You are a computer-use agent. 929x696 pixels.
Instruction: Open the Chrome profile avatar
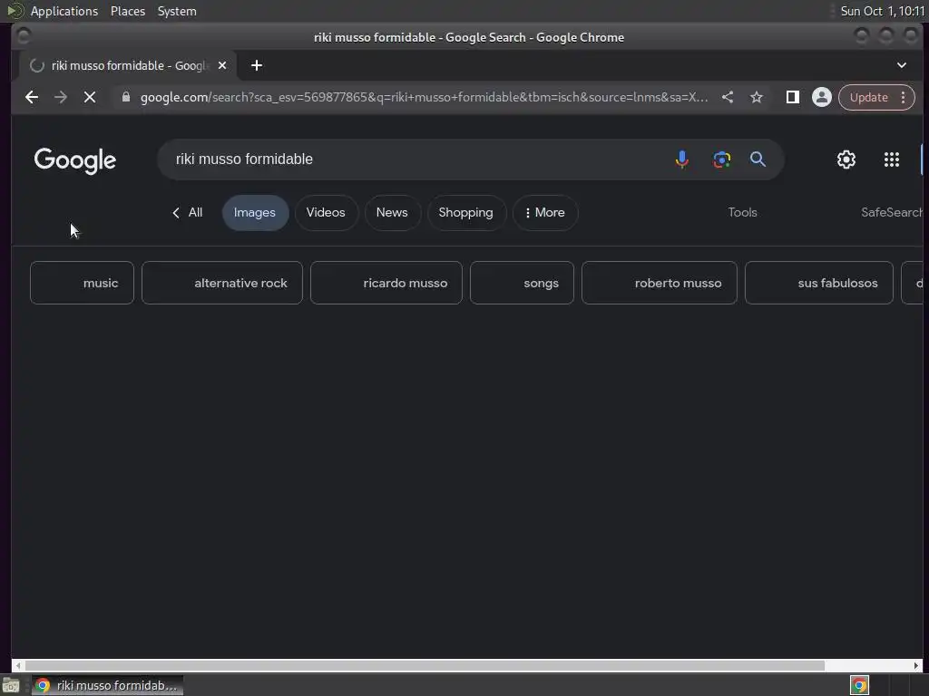[x=822, y=97]
